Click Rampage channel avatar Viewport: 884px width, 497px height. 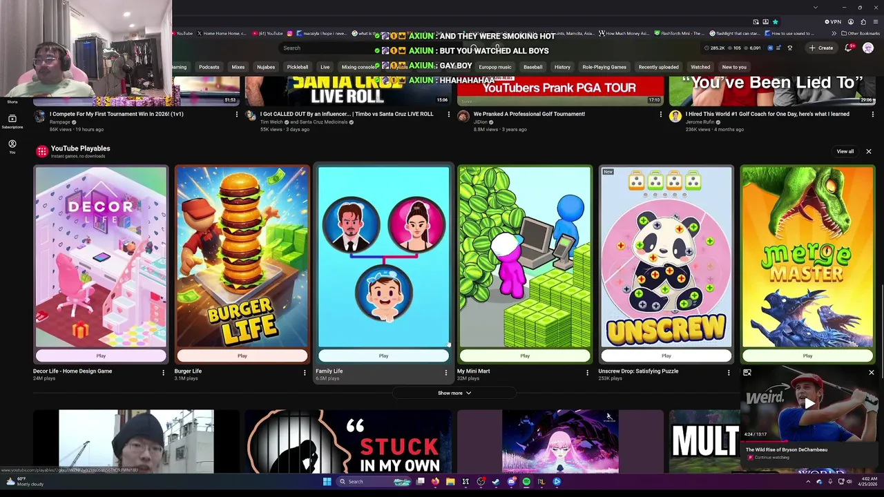(x=39, y=117)
